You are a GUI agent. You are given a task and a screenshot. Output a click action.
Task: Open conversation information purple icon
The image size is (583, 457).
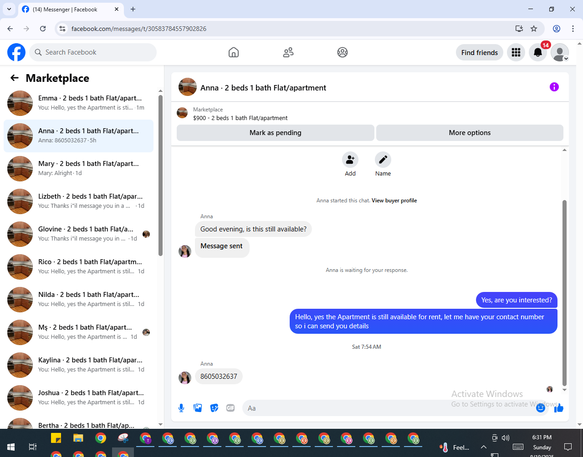pos(554,87)
